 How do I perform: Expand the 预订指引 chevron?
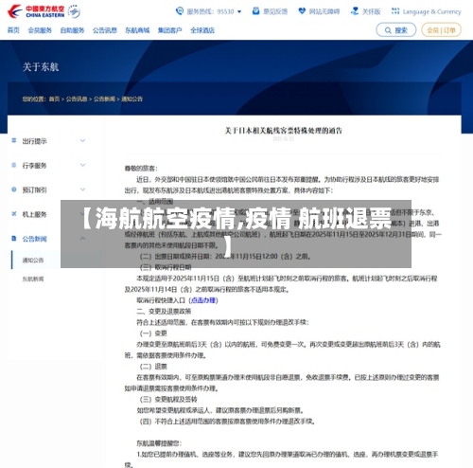(x=82, y=189)
